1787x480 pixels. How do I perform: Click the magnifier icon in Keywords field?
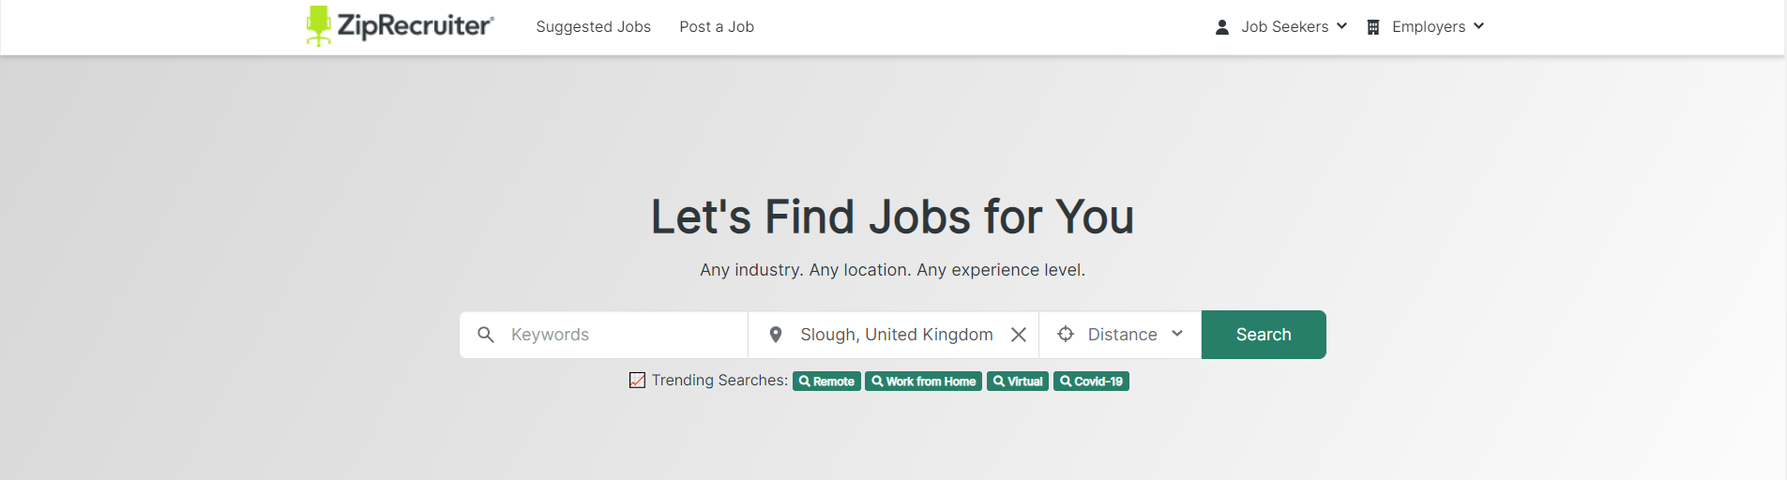pos(486,335)
